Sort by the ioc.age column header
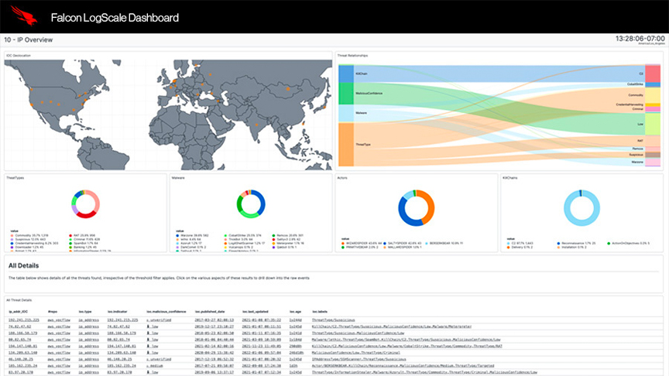The width and height of the screenshot is (669, 376). (x=295, y=312)
